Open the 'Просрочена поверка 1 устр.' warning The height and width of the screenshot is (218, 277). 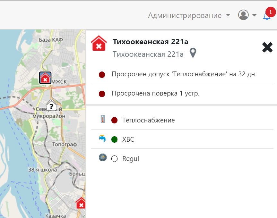pos(155,94)
